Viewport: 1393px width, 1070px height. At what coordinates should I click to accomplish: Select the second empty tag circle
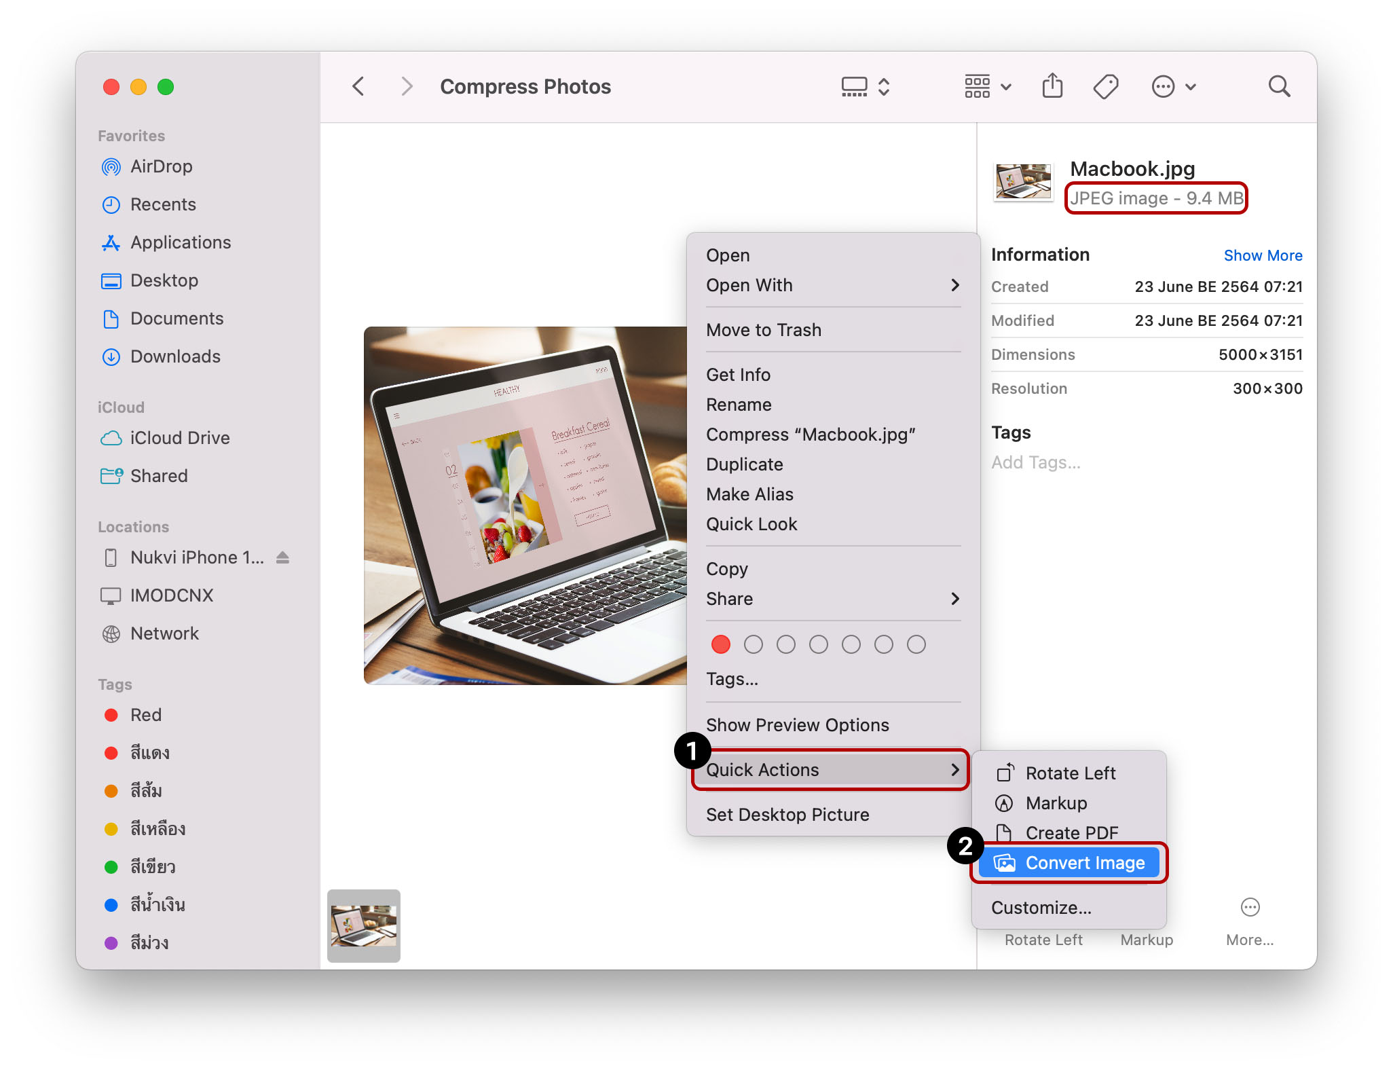click(x=785, y=644)
